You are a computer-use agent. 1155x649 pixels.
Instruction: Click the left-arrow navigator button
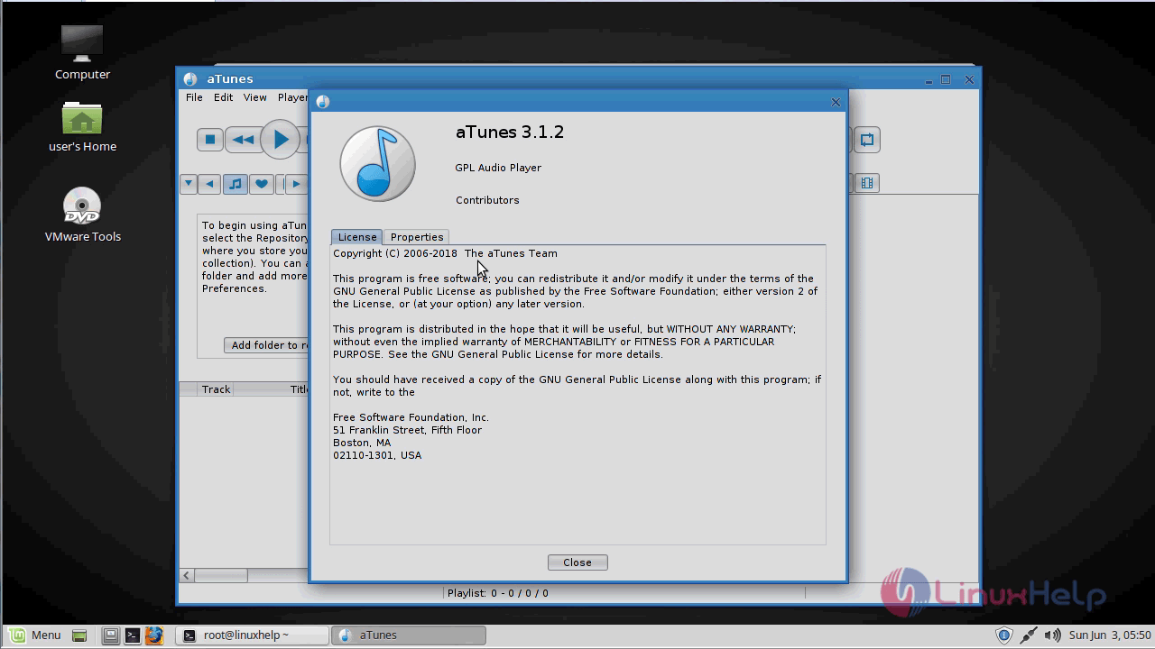click(x=209, y=183)
